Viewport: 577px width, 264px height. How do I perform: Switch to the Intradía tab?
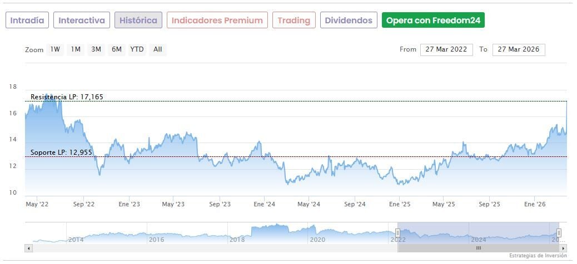point(27,21)
